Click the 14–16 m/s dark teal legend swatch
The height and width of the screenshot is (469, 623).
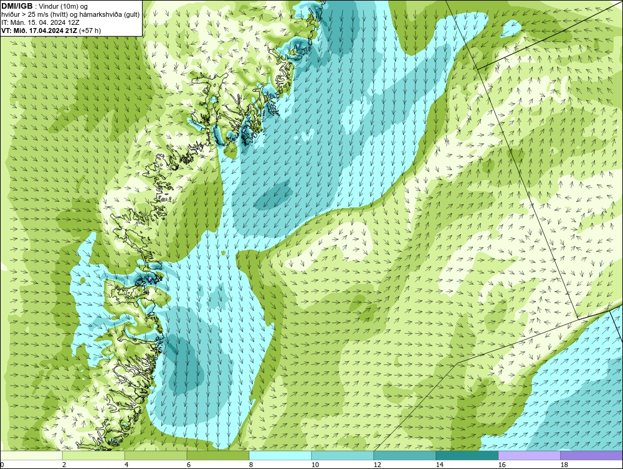(x=467, y=455)
